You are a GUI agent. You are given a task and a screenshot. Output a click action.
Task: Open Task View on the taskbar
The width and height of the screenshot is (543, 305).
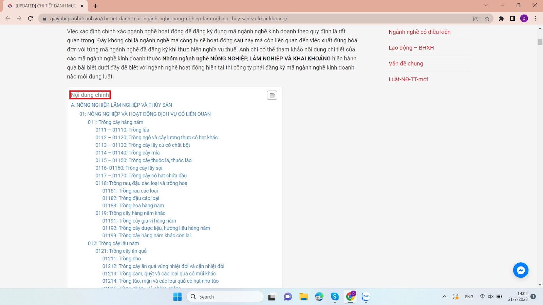(272, 297)
